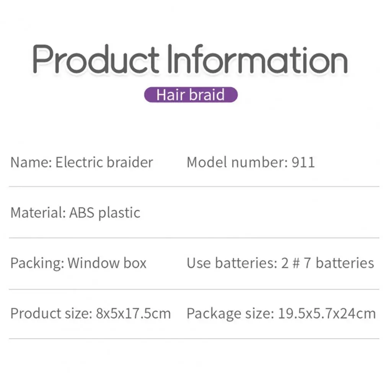Click the "Packing:" label

(37, 263)
